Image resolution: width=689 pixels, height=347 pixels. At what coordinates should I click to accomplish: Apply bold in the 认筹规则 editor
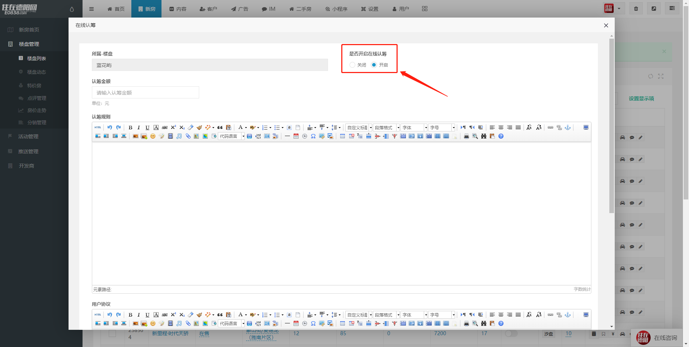(130, 127)
